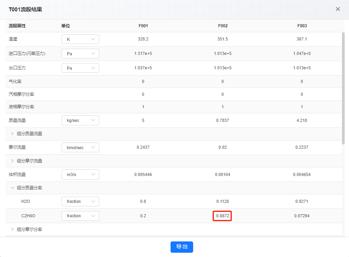Viewport: 349px width, 257px height.
Task: Open the 体积流量 m3/s unit dropdown
Action: 80,174
